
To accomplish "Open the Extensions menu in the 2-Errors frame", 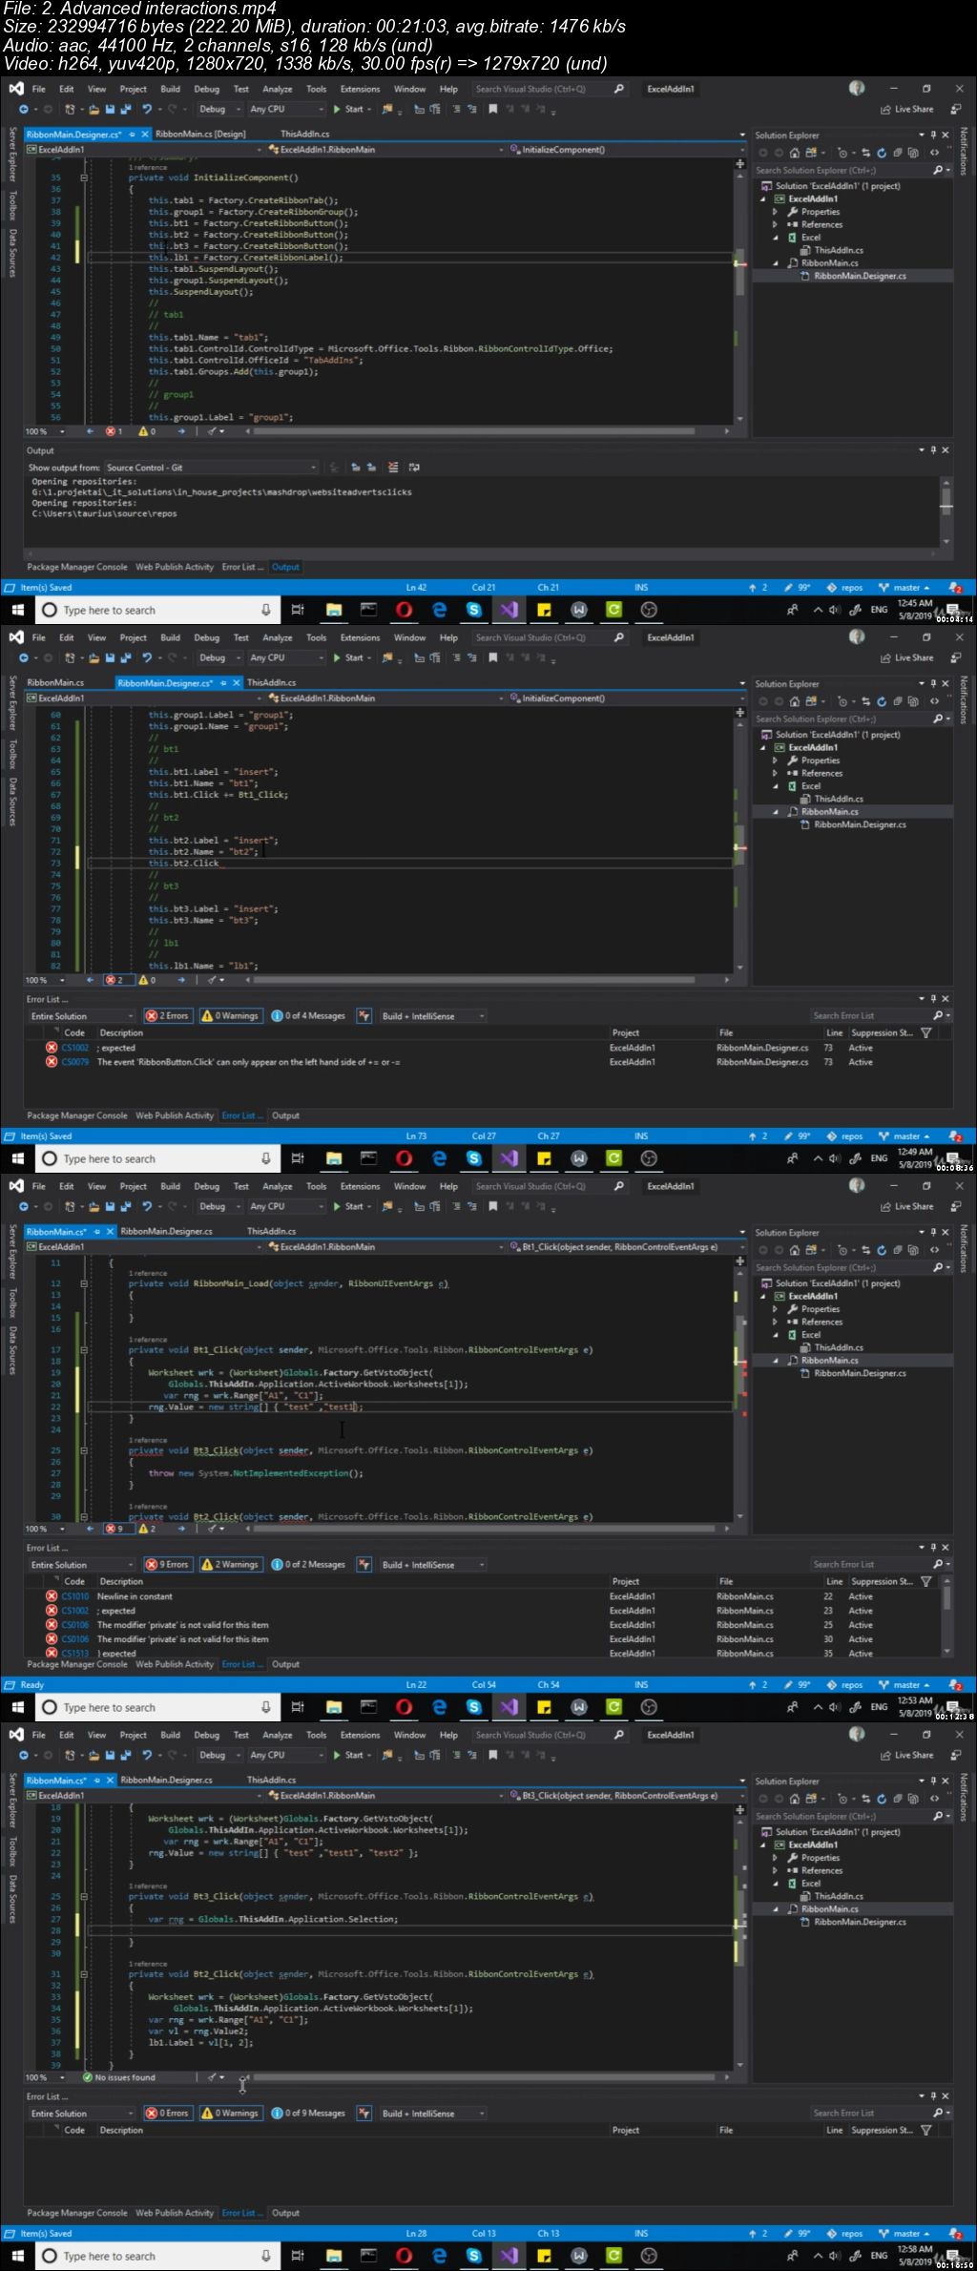I will pos(360,637).
